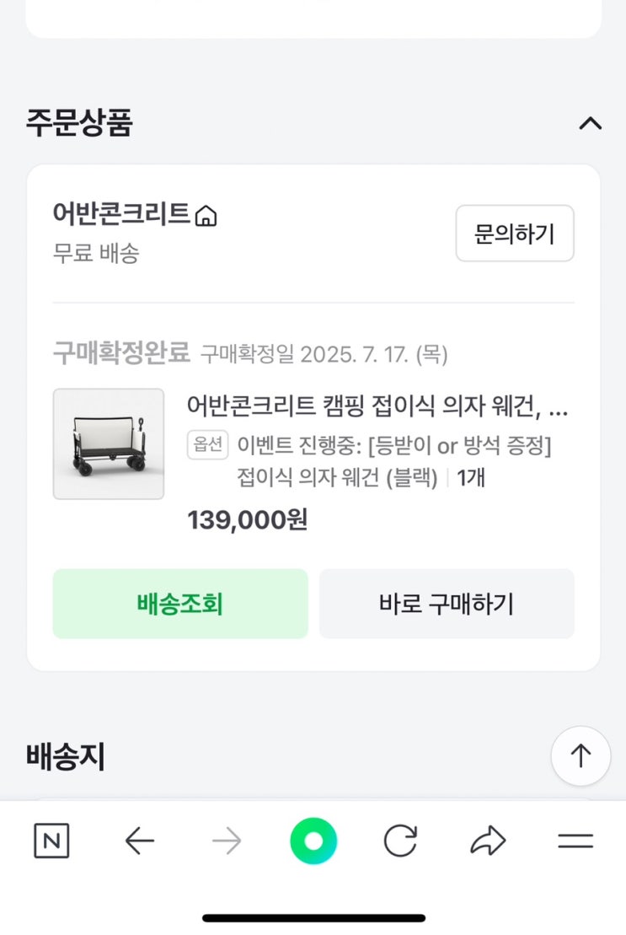Tap the Naver N home icon
Screen dimensions: 626x935
pos(51,841)
